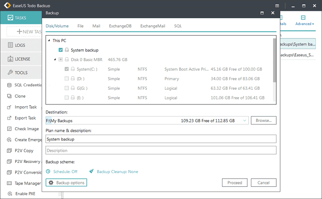Collapse the This PC tree node
The image size is (322, 199).
49,41
